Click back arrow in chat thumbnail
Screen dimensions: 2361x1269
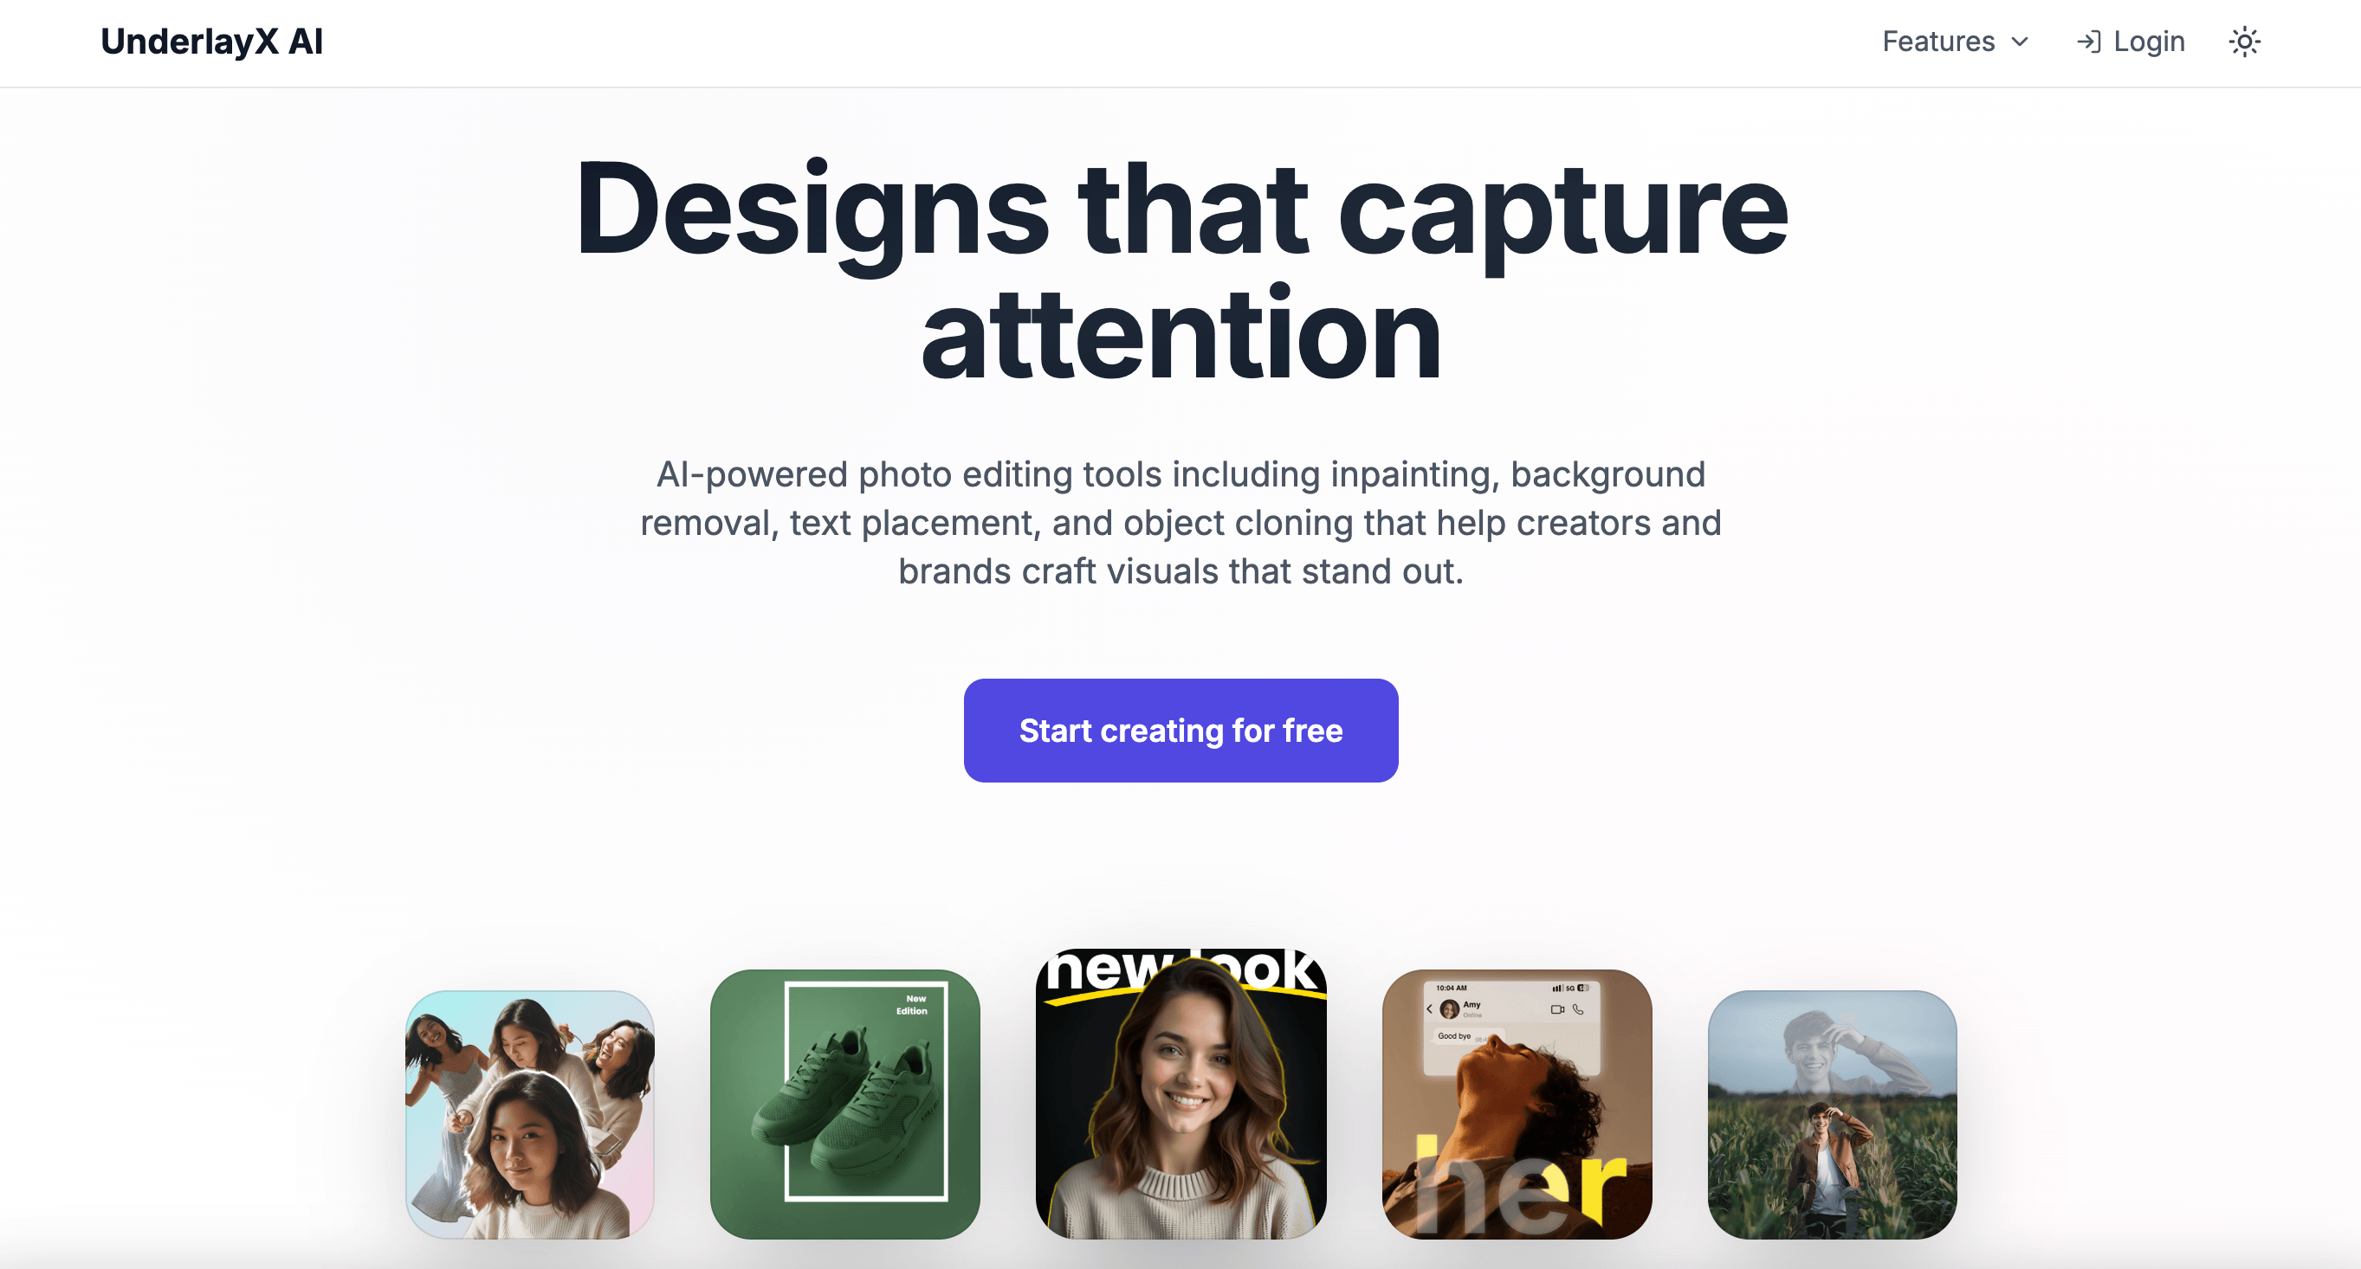(x=1429, y=1008)
